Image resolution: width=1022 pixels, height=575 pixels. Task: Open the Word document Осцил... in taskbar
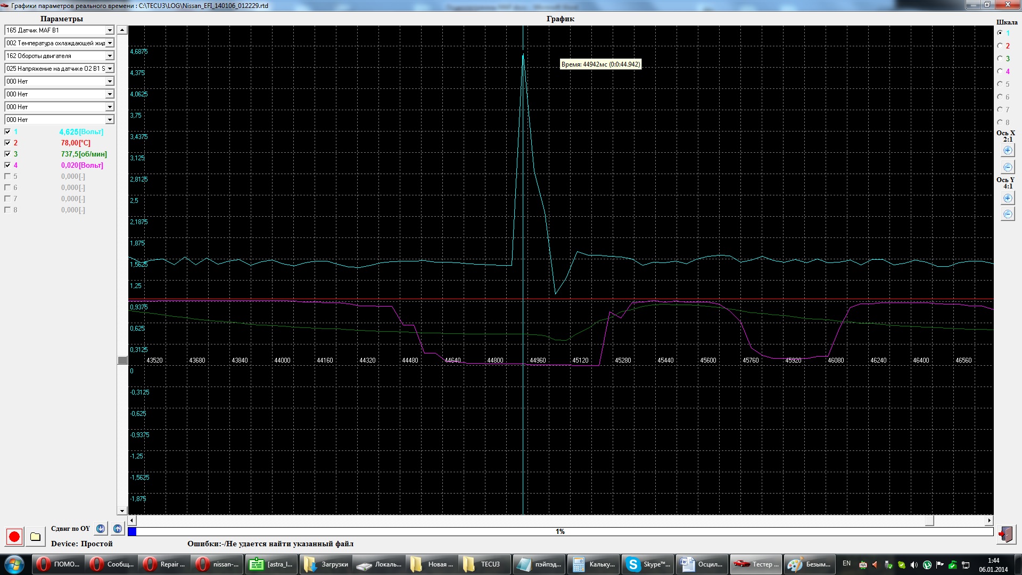(702, 564)
